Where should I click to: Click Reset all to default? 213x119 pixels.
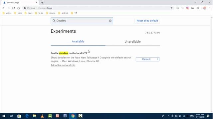point(147,21)
